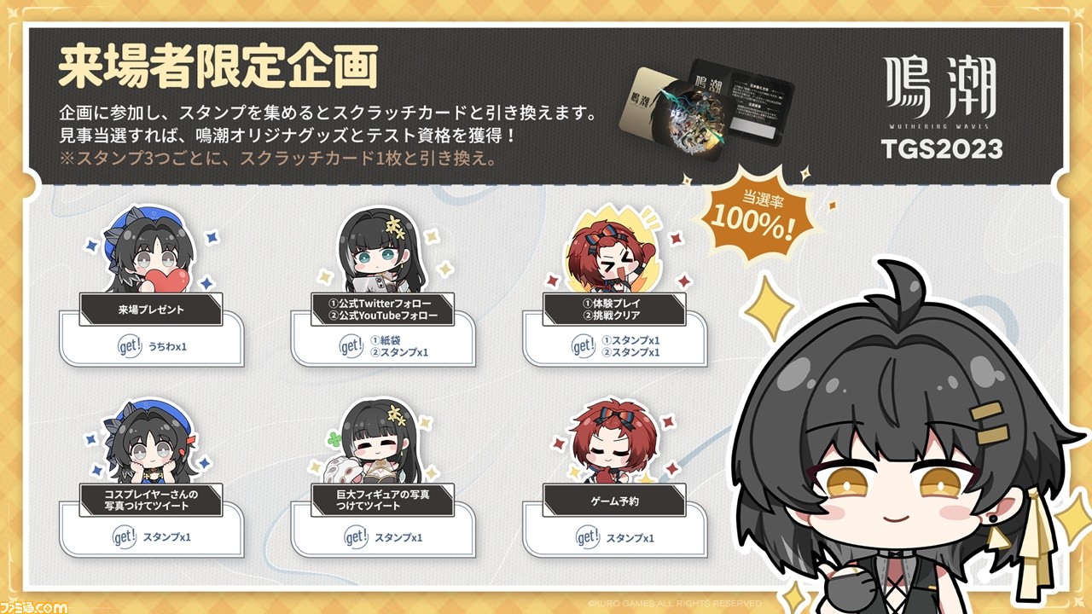Click the 巨大フィギュアの写真 label

(382, 501)
